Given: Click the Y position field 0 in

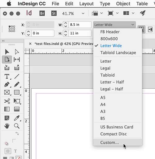Looking at the screenshot, I should click(x=43, y=33).
